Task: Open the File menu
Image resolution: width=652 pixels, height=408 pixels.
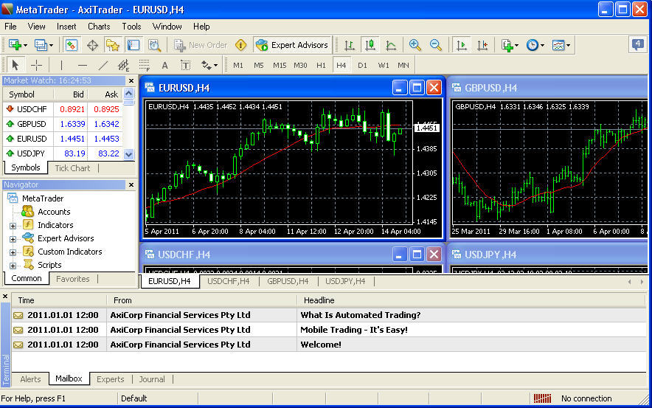Action: point(10,27)
